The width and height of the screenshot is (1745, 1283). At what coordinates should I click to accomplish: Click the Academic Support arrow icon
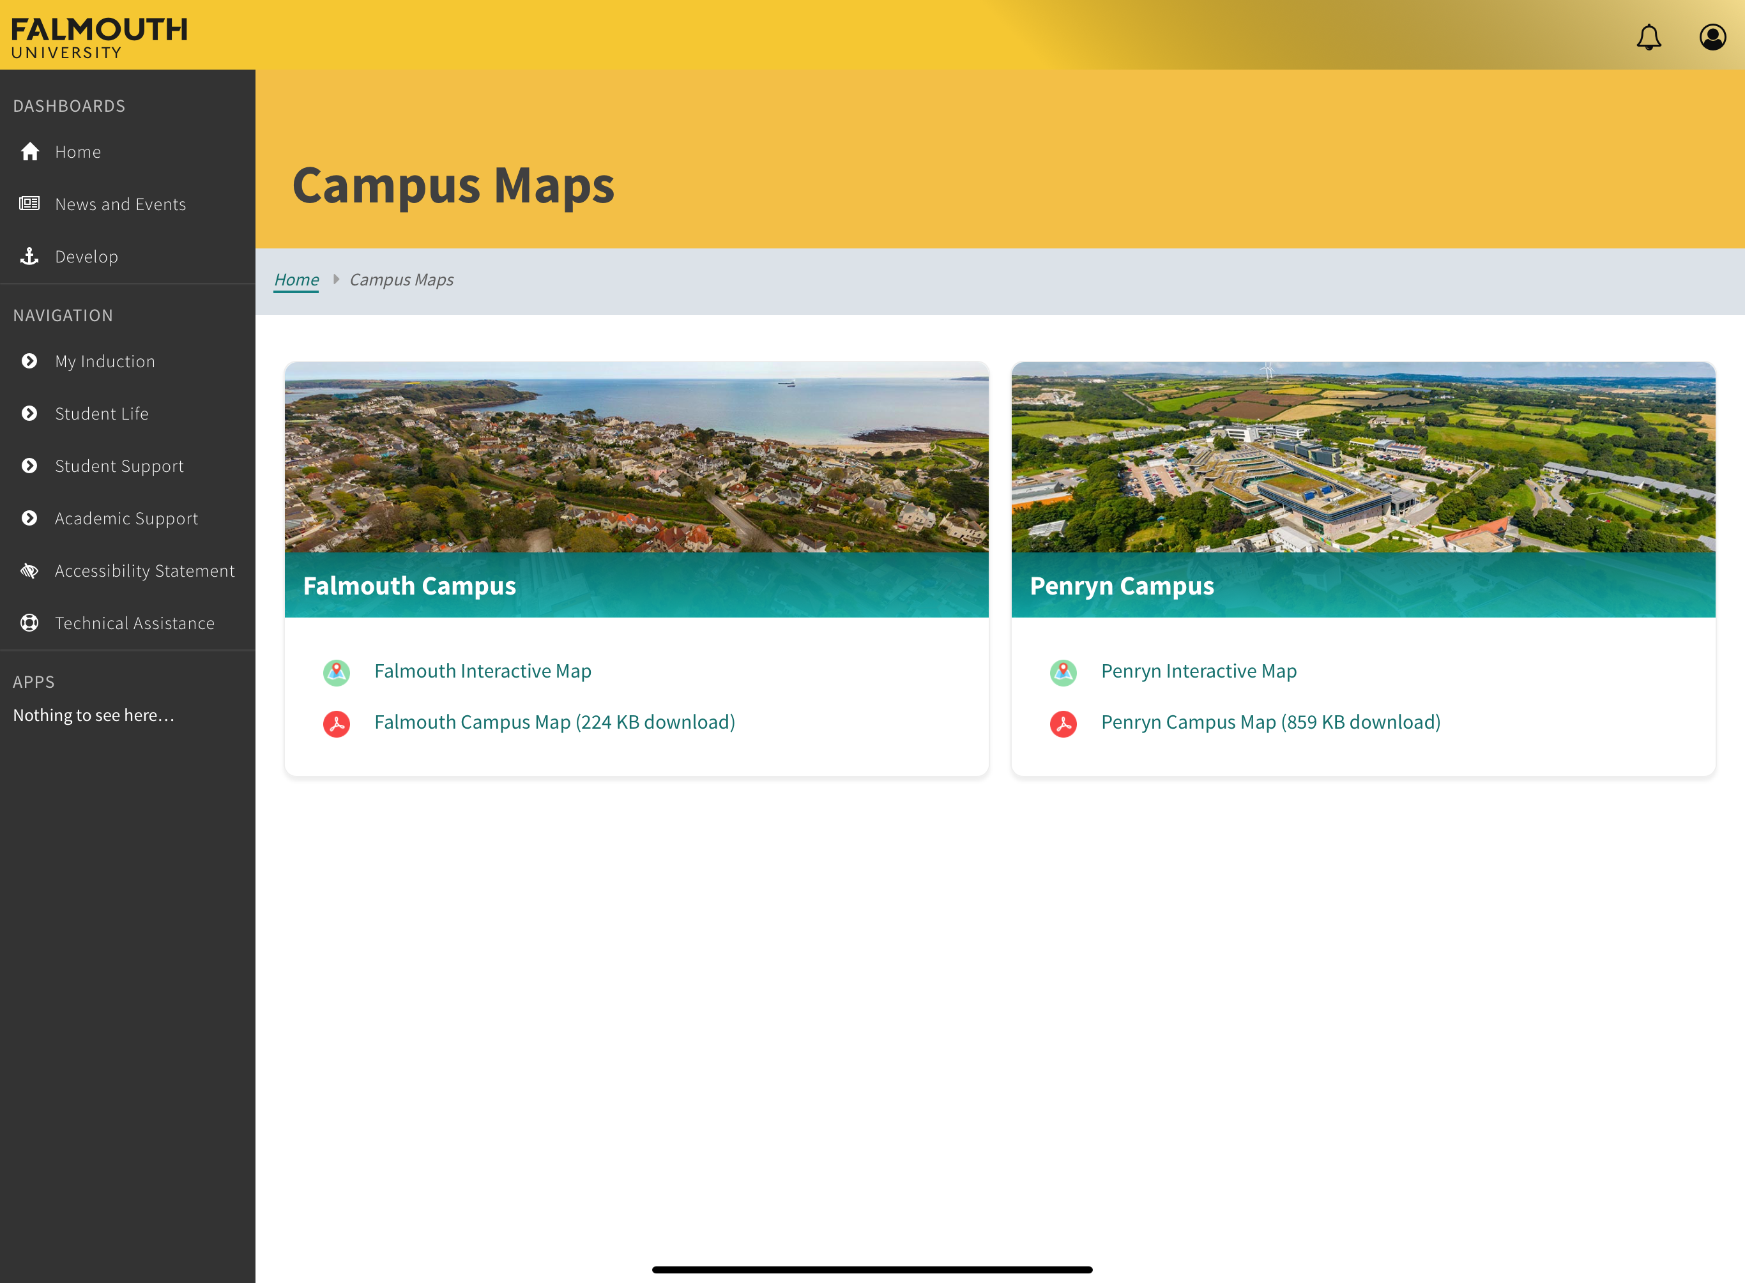[x=29, y=518]
